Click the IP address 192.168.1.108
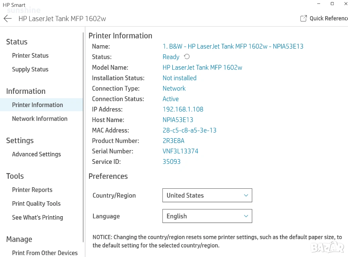The height and width of the screenshot is (257, 348). 183,109
